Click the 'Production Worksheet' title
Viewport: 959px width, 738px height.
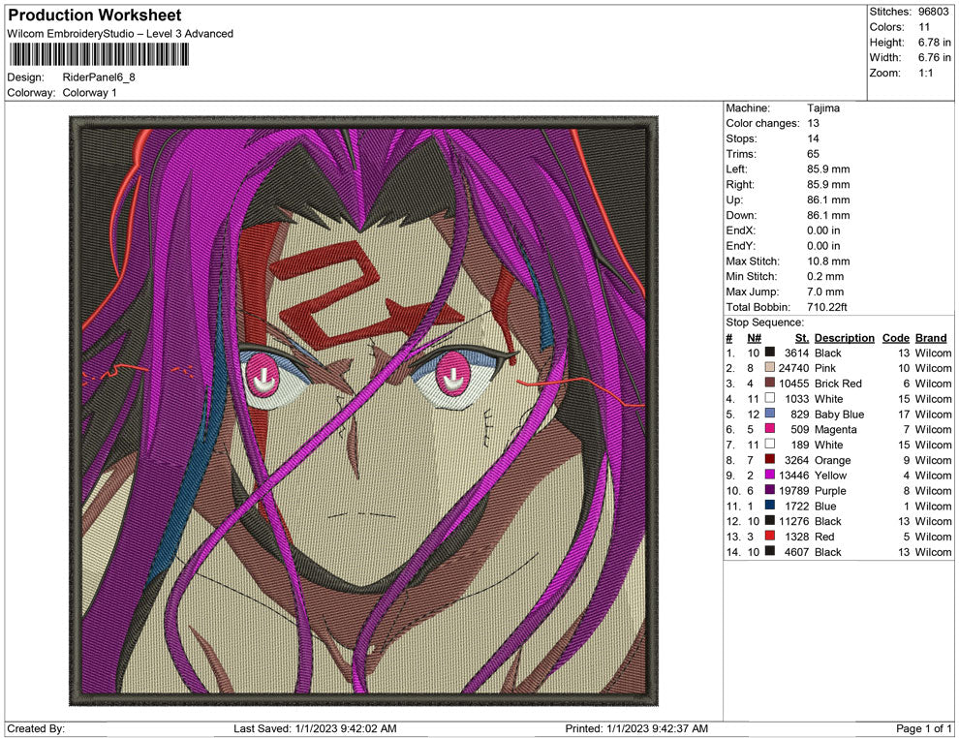point(95,15)
